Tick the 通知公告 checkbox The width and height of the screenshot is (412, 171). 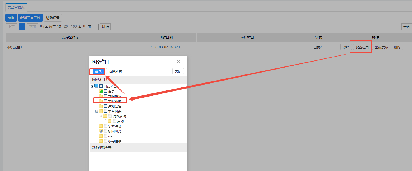[105, 106]
